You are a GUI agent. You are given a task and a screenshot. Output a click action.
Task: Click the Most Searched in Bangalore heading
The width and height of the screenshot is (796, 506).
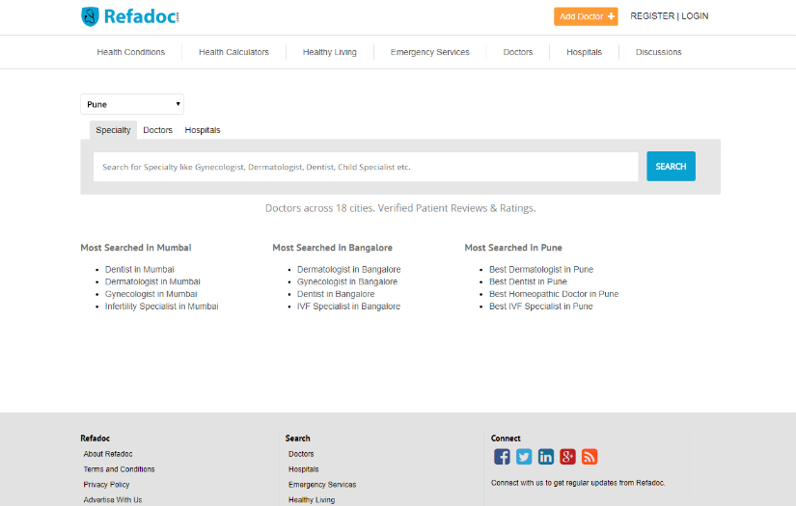tap(333, 248)
